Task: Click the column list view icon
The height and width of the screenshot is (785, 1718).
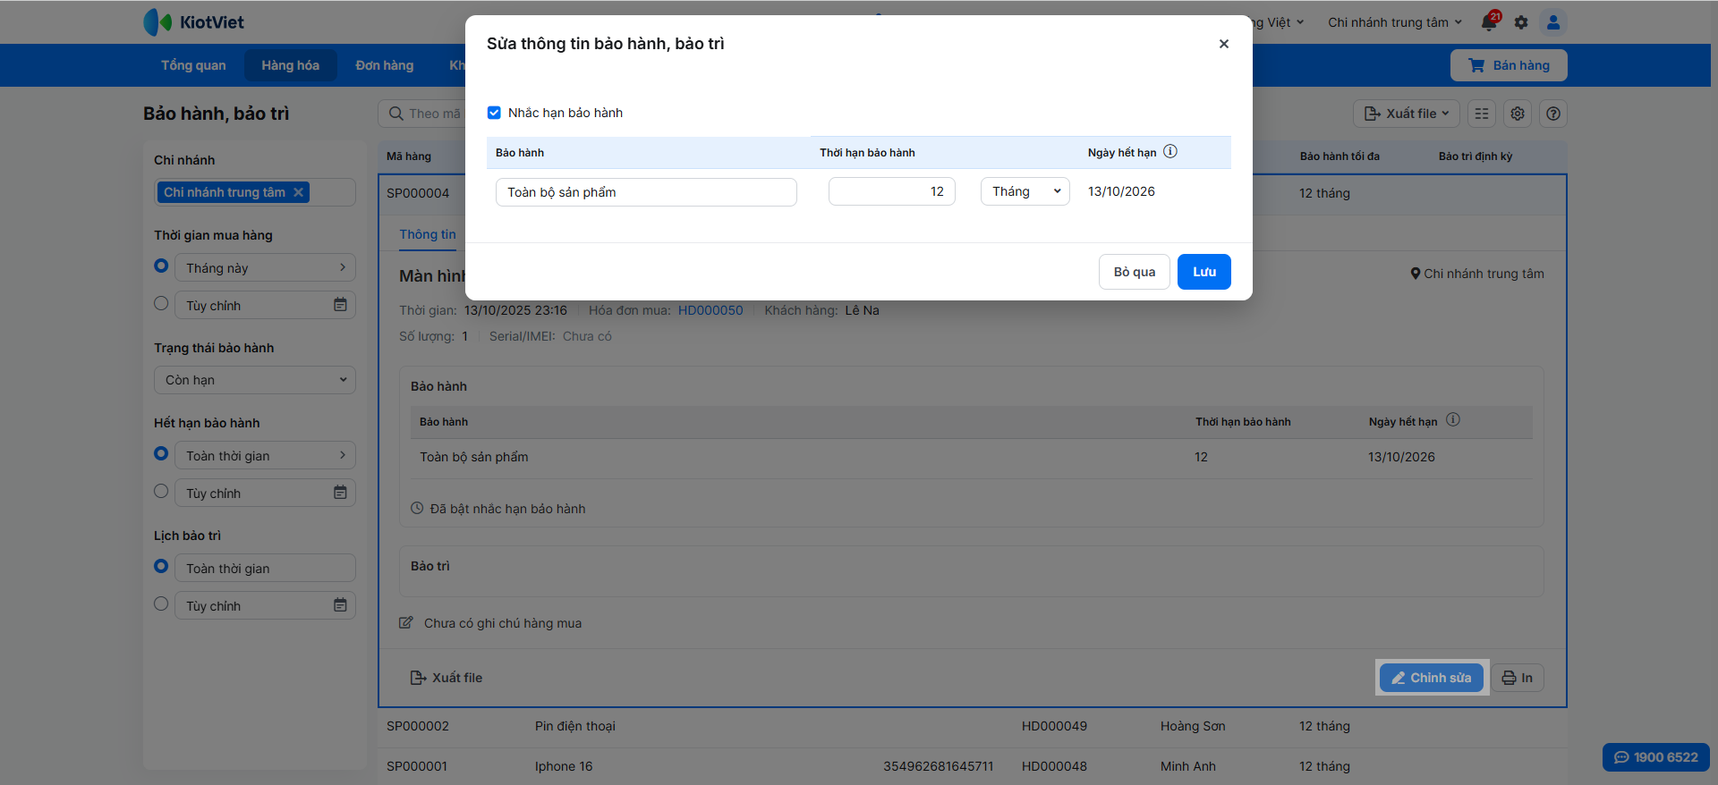Action: (x=1482, y=114)
